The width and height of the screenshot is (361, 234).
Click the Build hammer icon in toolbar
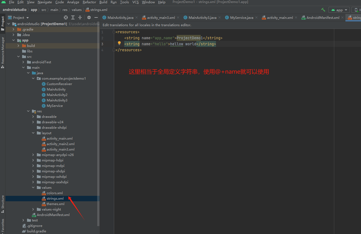coord(323,10)
